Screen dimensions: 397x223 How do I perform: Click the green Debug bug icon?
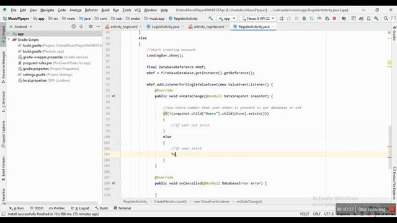click(304, 19)
